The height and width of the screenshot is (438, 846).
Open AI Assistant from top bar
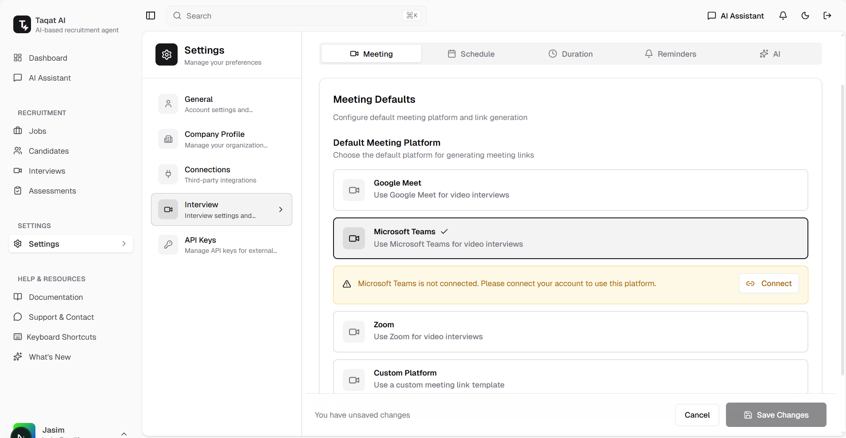[x=736, y=16]
